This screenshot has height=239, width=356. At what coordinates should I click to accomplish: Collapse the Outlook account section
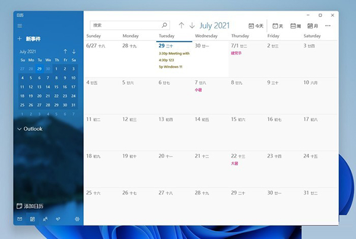point(20,129)
